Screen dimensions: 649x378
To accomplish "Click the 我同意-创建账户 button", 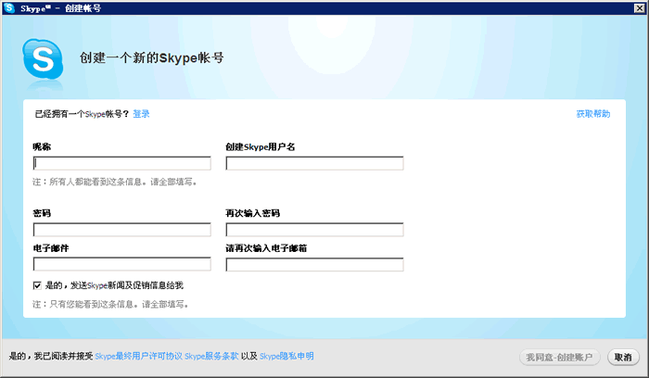I will pos(560,357).
